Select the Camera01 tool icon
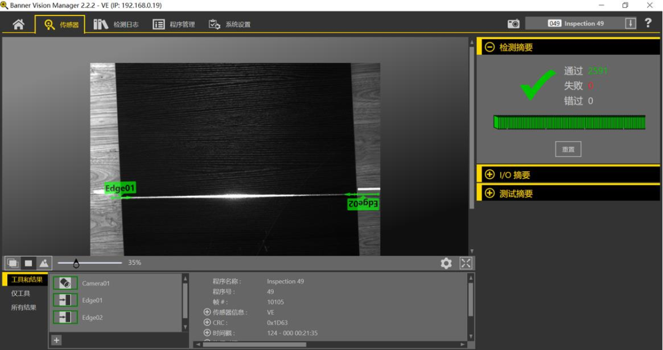Viewport: 663px width, 350px height. tap(65, 283)
